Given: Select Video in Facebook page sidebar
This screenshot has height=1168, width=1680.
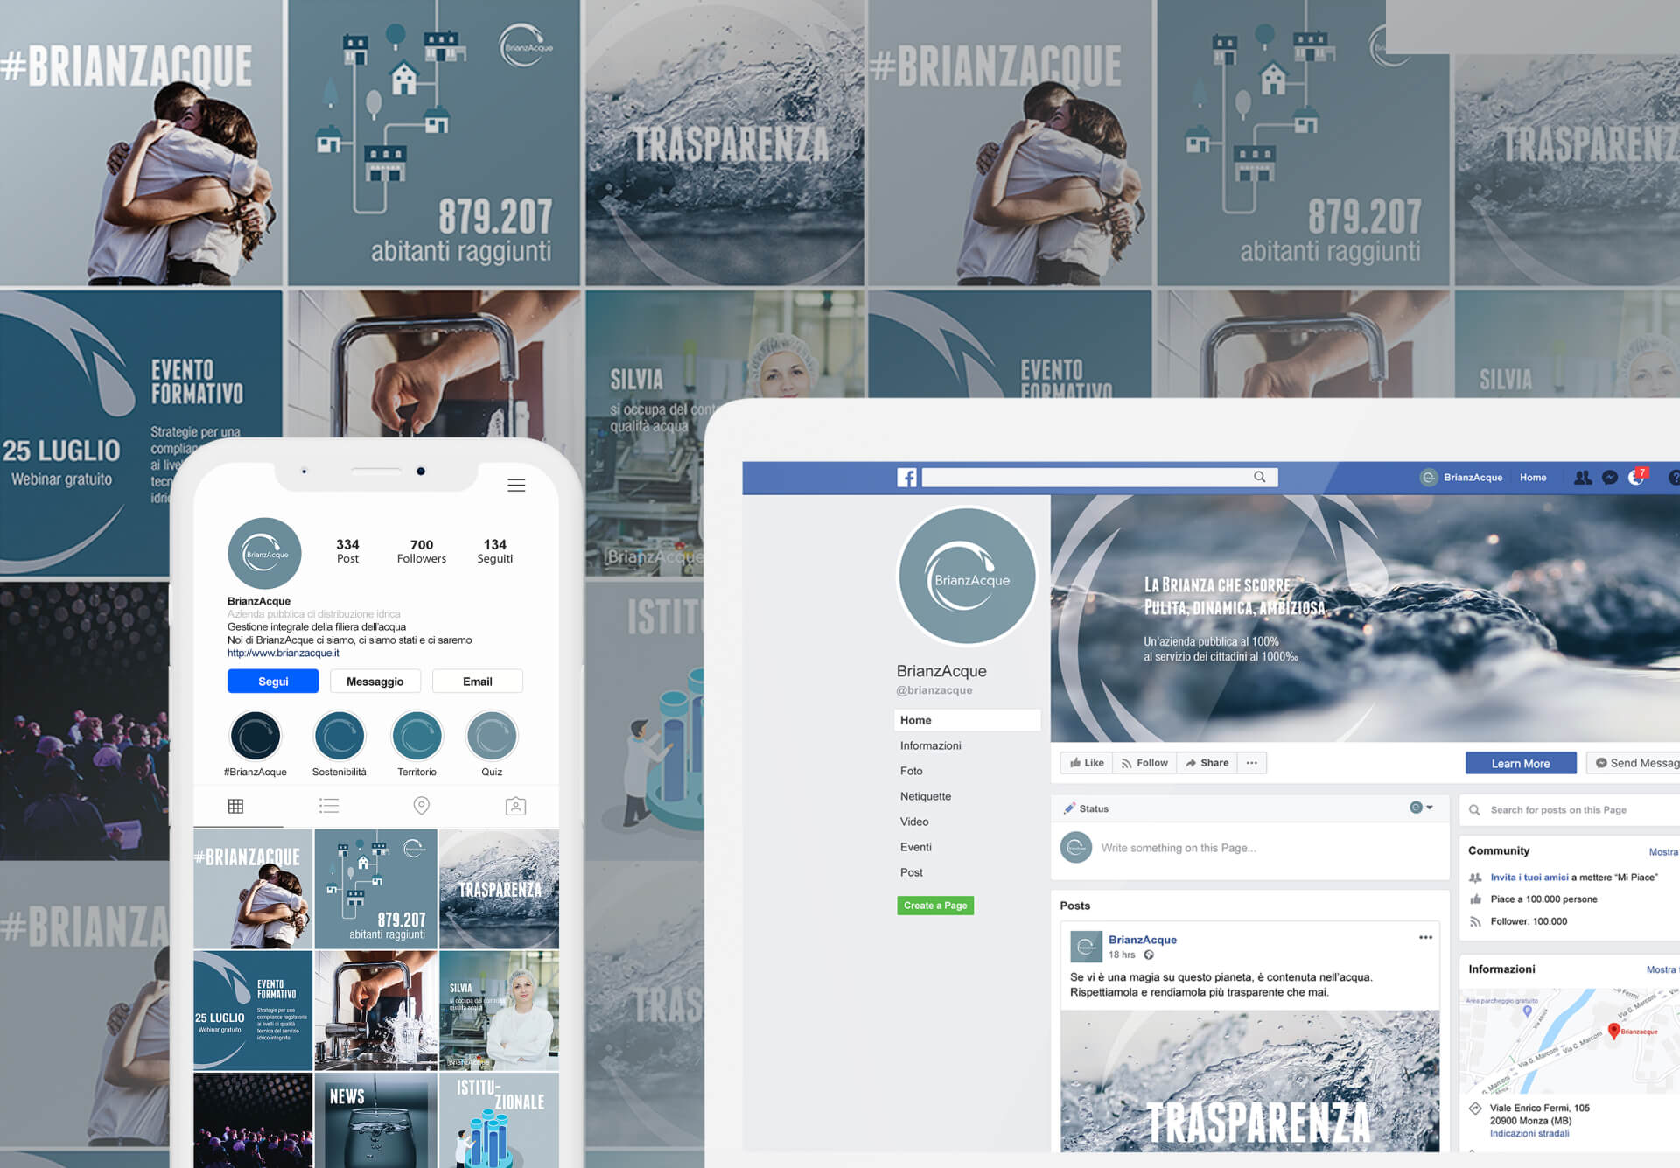Looking at the screenshot, I should click(x=914, y=822).
